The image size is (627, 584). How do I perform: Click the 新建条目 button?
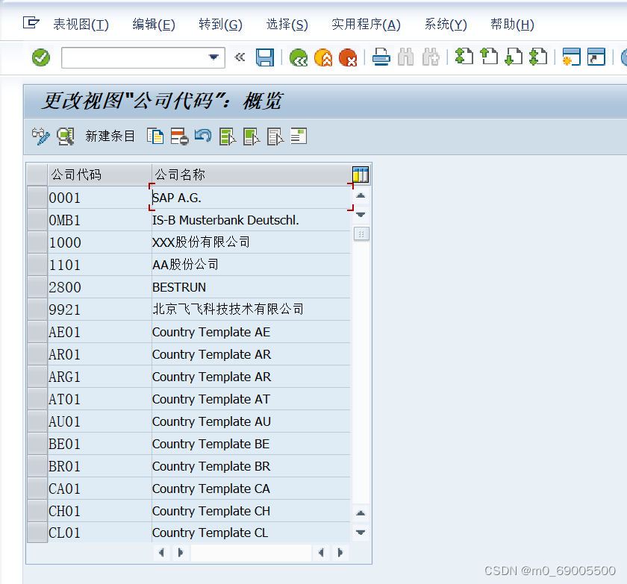[110, 136]
